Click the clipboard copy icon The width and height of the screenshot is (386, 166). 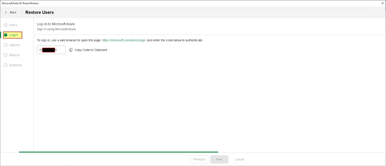click(x=71, y=50)
